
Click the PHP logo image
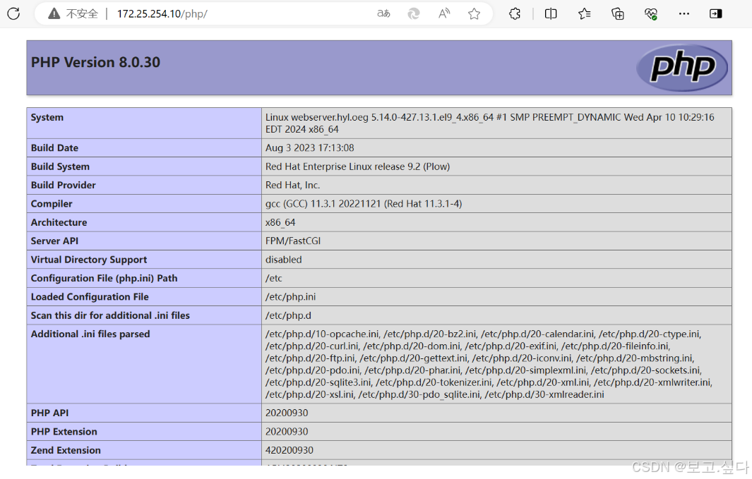681,68
